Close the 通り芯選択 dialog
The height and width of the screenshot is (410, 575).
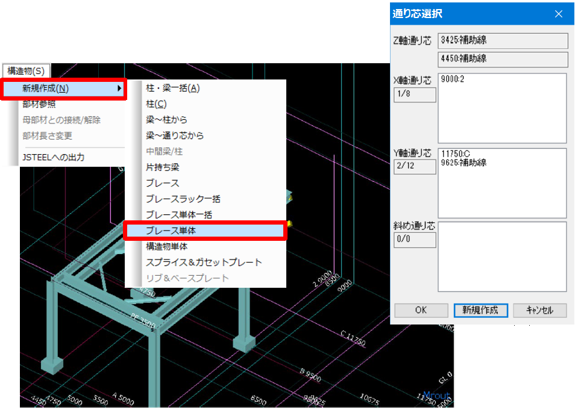click(x=559, y=14)
